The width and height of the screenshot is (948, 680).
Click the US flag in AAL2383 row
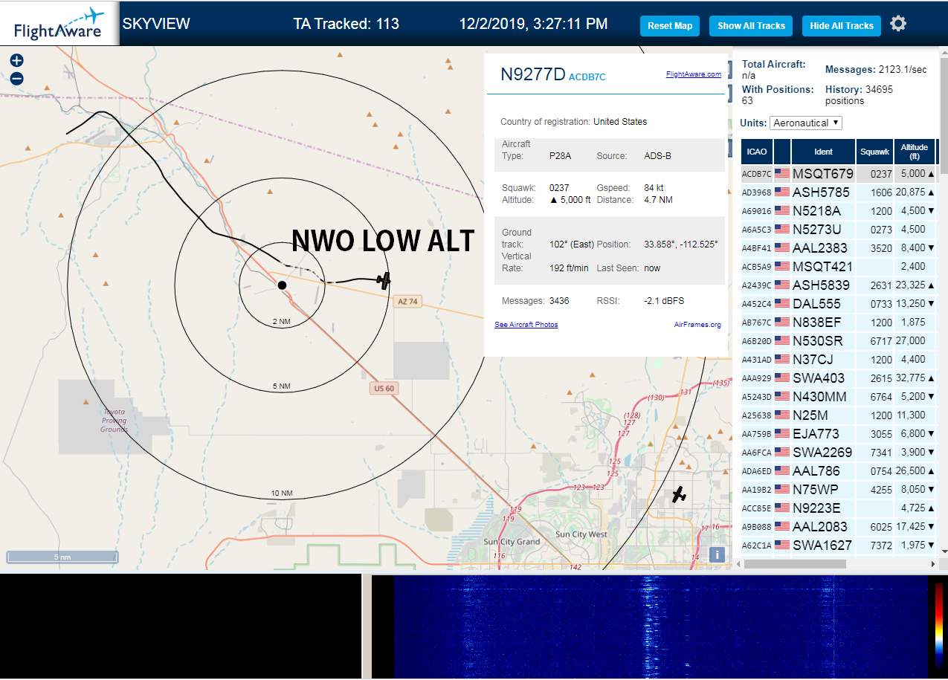(x=782, y=248)
